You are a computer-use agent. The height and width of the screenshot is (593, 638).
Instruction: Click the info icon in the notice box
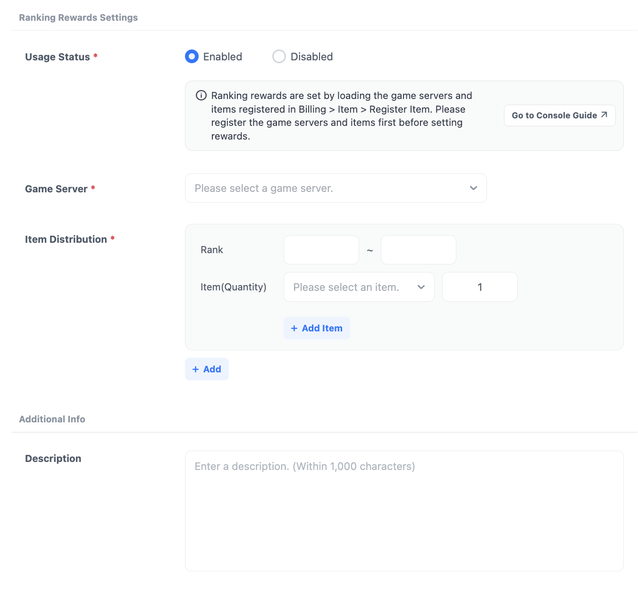point(201,96)
